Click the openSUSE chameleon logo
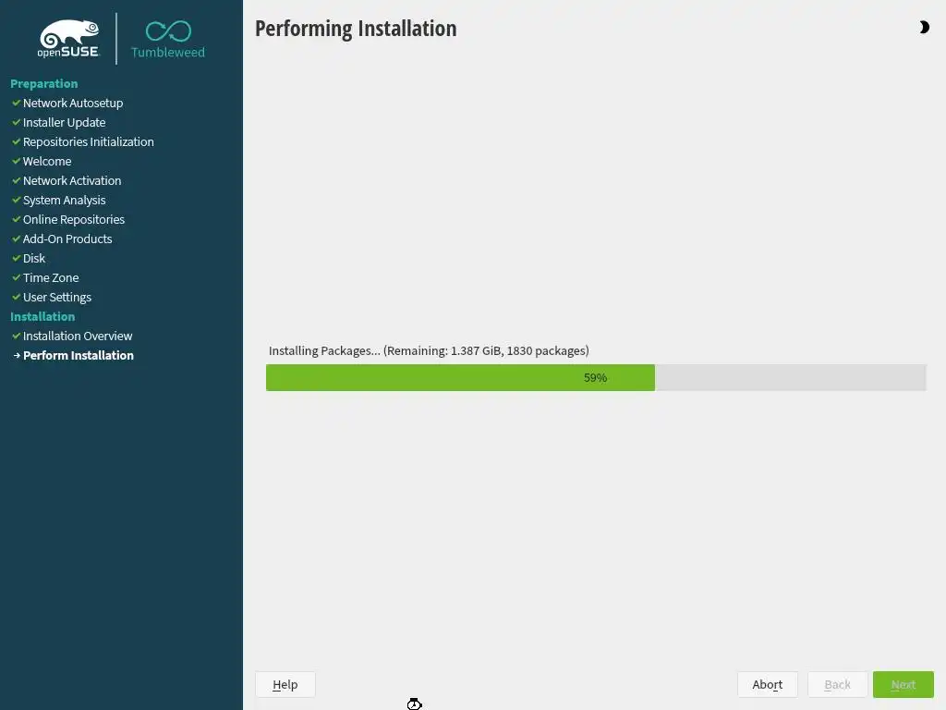Viewport: 946px width, 710px height. pyautogui.click(x=68, y=39)
